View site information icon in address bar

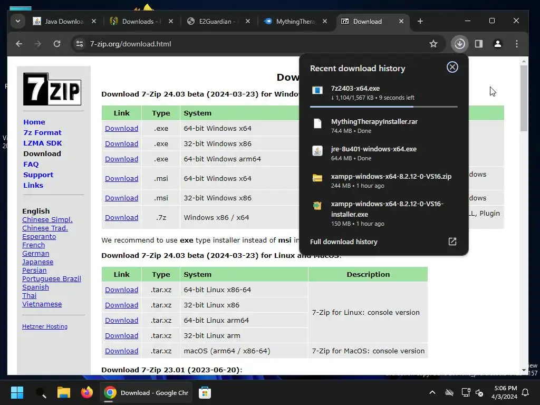80,44
